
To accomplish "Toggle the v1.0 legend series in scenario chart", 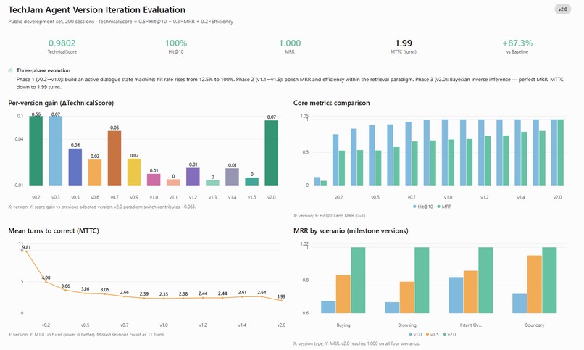I will pyautogui.click(x=415, y=334).
